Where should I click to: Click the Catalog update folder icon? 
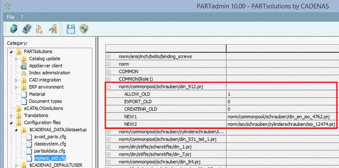(x=24, y=59)
